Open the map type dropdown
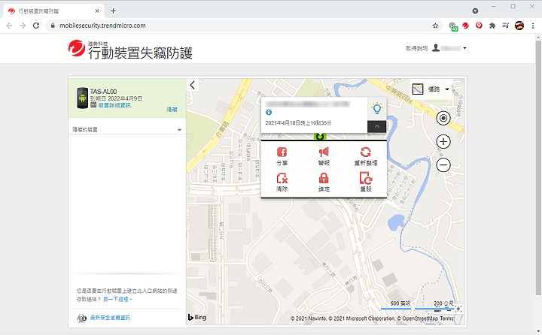 (431, 89)
